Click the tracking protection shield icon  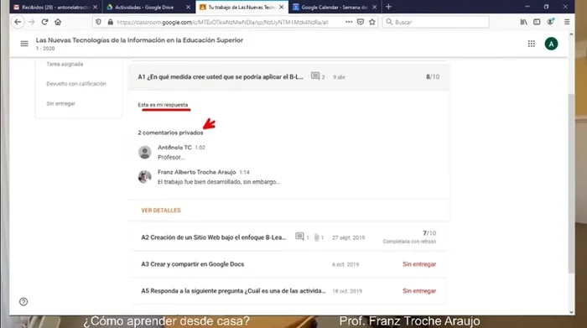[x=98, y=22]
